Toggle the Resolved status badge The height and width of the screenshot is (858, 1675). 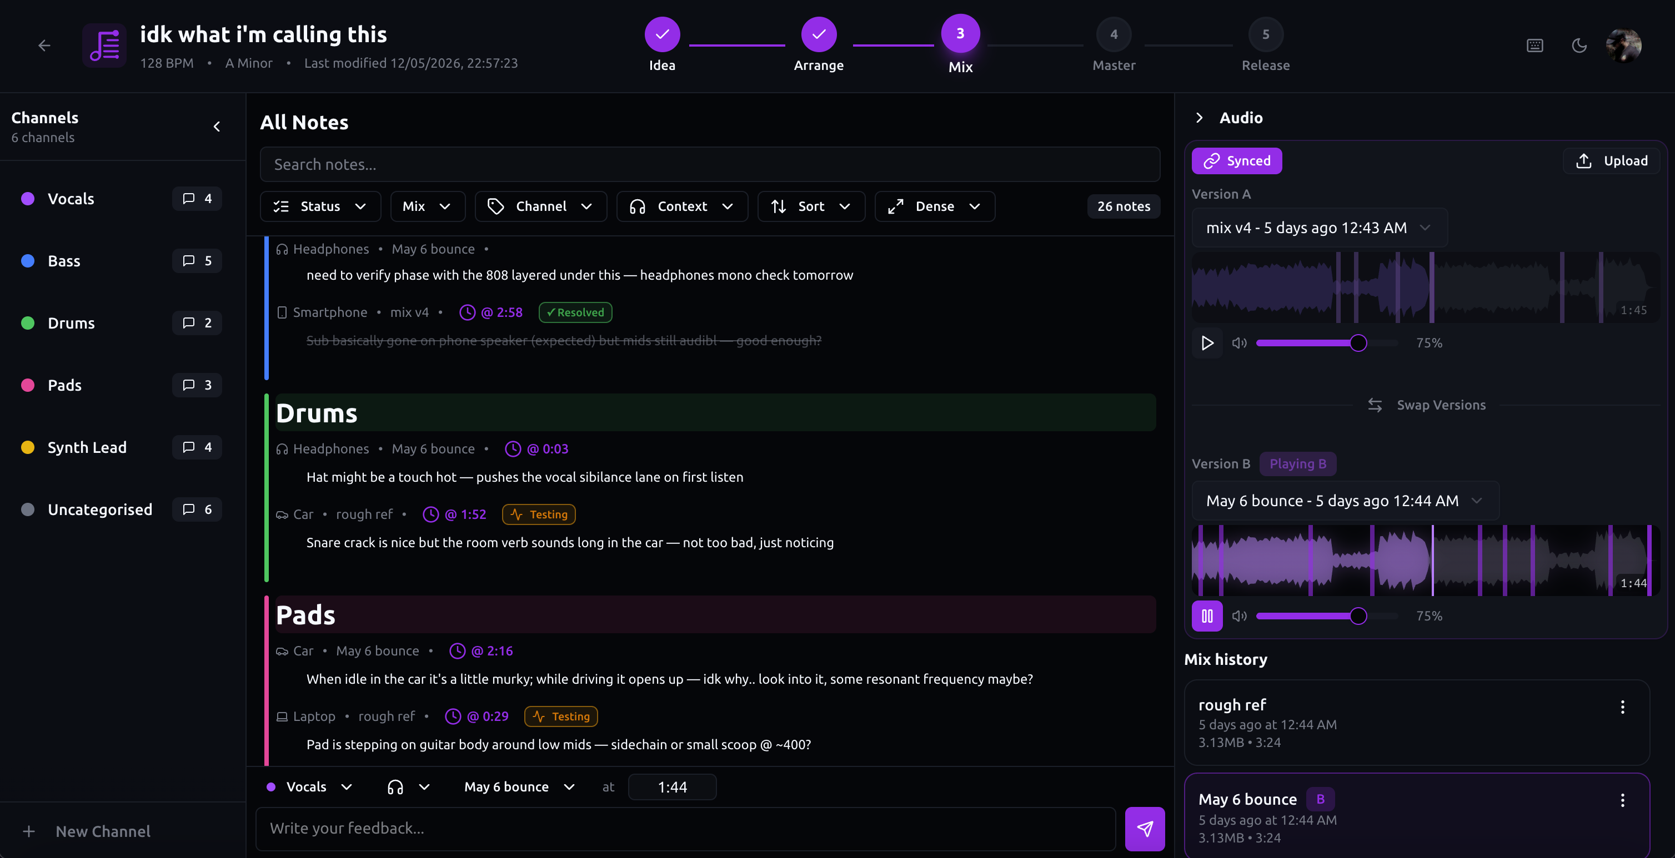pos(575,312)
